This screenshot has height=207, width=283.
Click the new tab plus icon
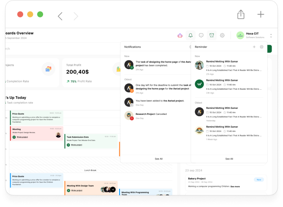point(261,15)
